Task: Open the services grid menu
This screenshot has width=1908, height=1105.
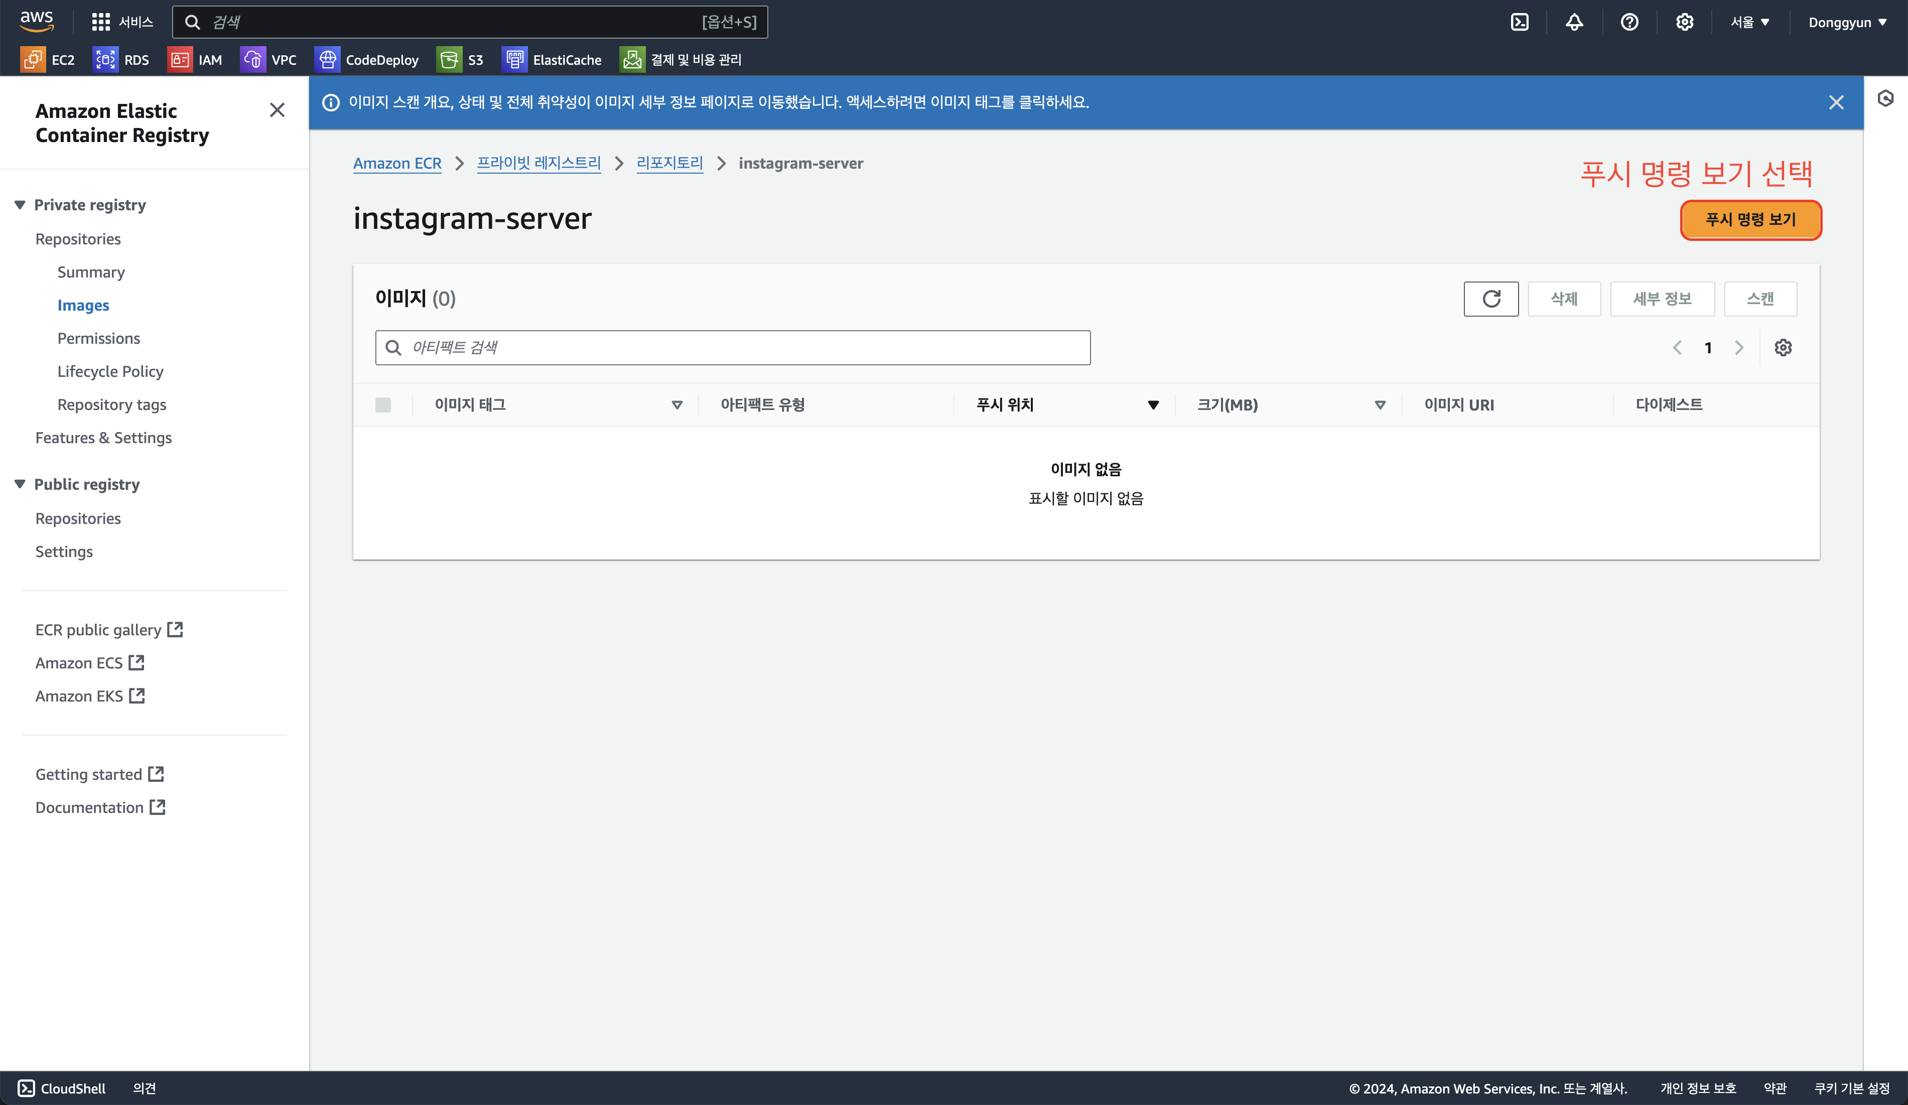Action: (101, 22)
